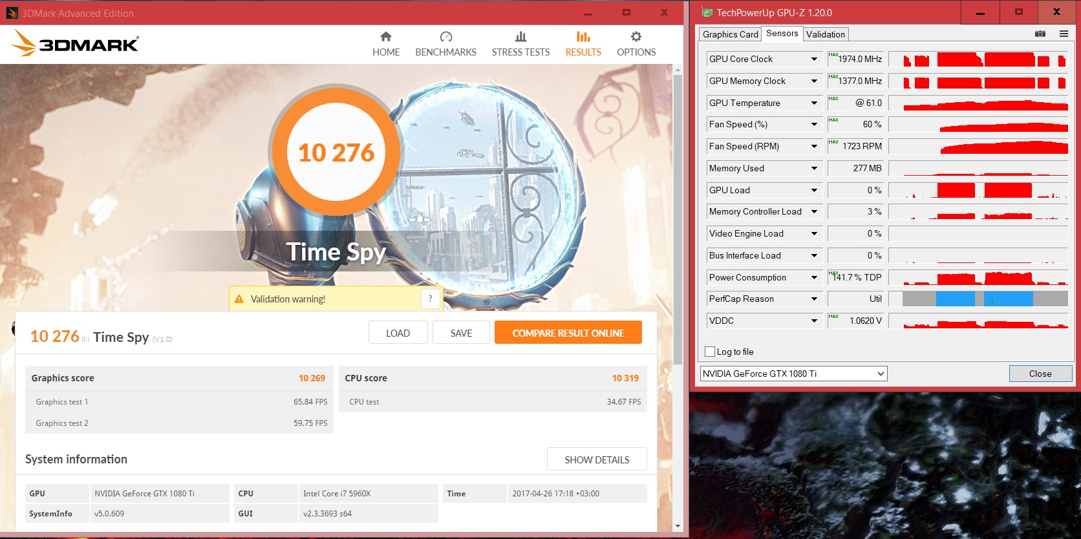The image size is (1081, 539).
Task: Click the PerfCap Reason color bar graph
Action: tap(978, 299)
